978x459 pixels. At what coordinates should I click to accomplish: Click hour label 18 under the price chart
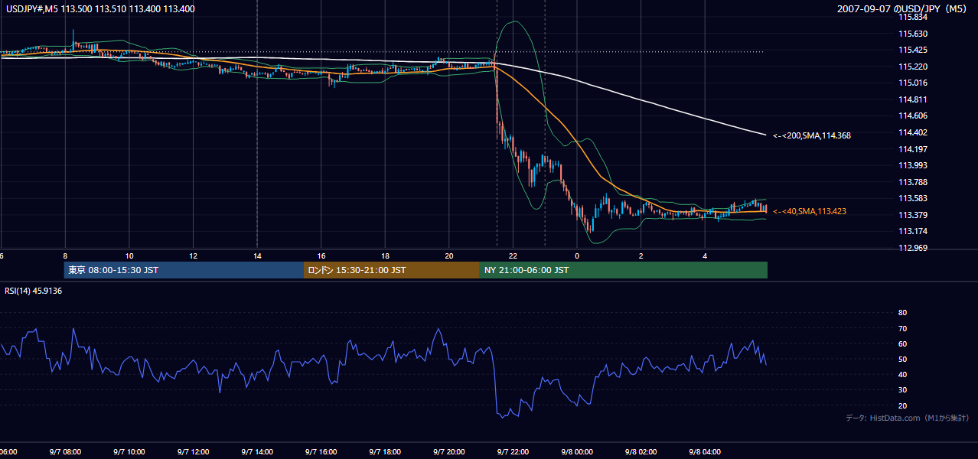pyautogui.click(x=385, y=256)
